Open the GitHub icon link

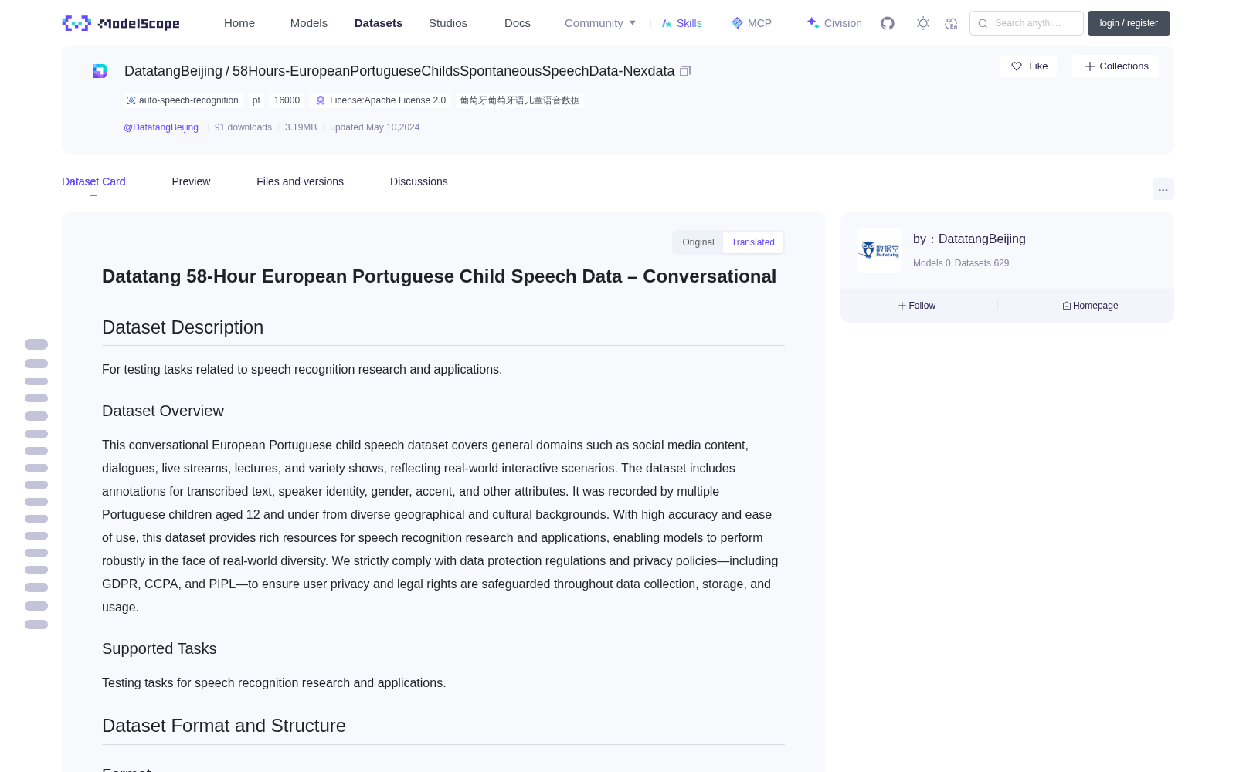pos(888,23)
